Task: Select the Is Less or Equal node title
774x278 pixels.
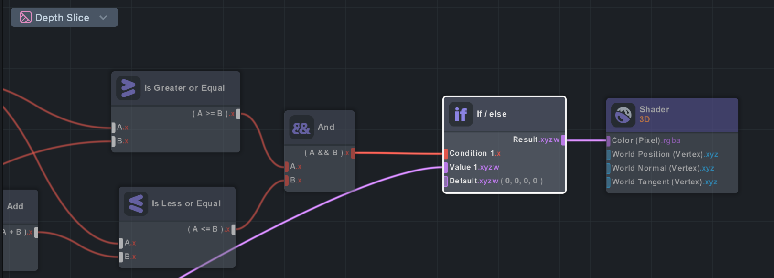Action: pos(186,203)
